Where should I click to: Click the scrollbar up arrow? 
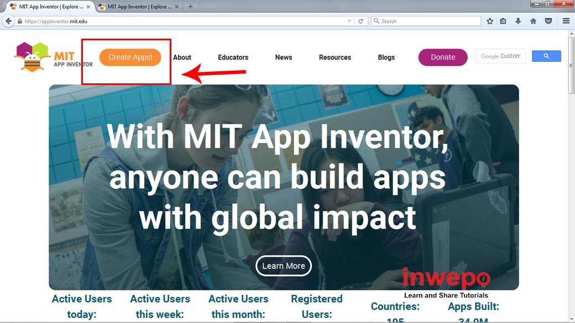coord(571,33)
